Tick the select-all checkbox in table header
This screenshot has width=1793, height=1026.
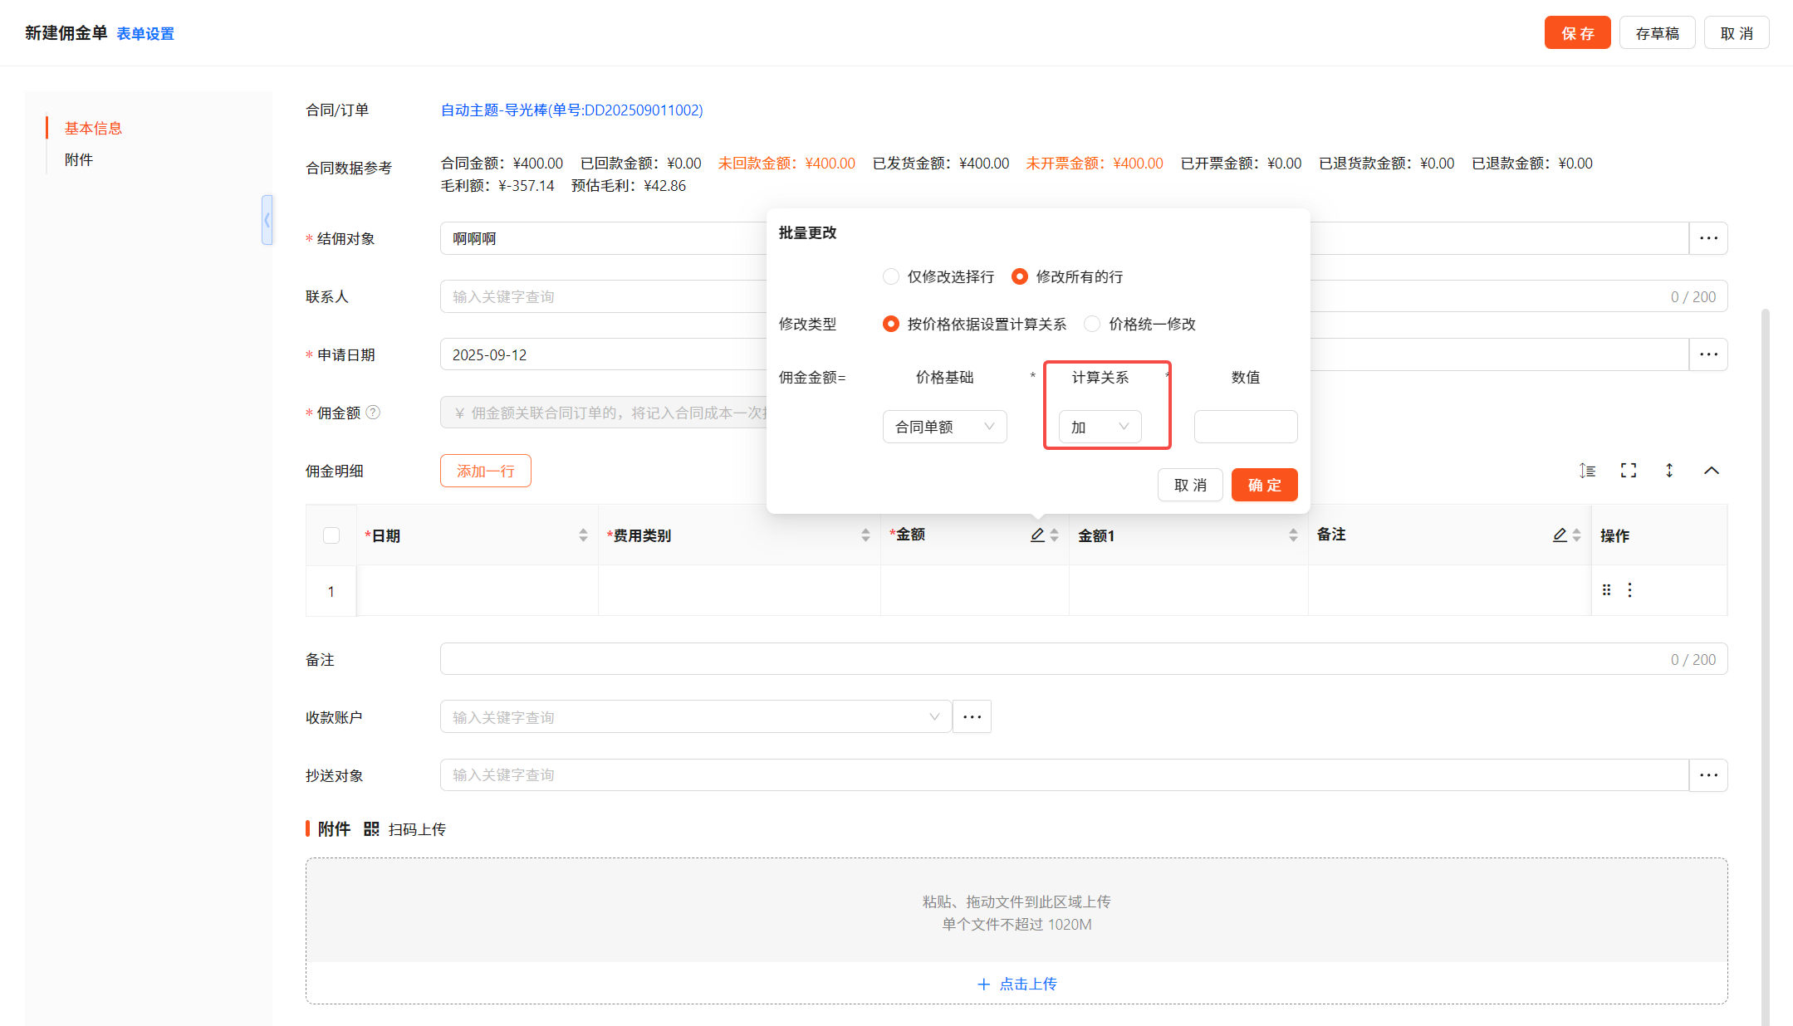(331, 535)
